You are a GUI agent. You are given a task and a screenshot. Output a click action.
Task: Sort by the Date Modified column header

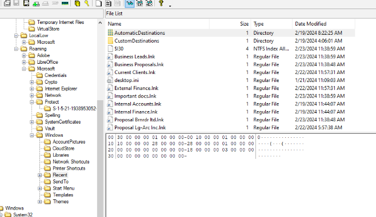point(323,24)
